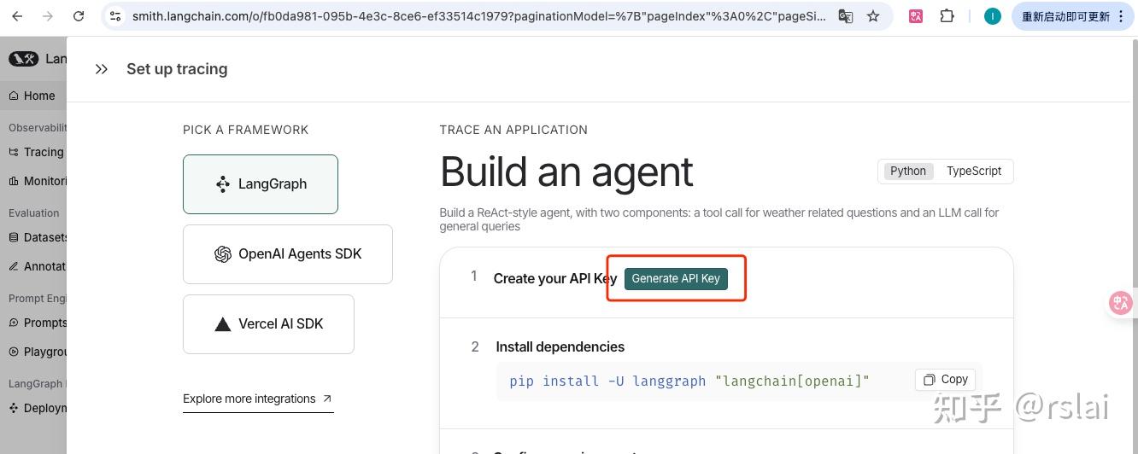Open Tracing in the sidebar
The height and width of the screenshot is (454, 1138).
pyautogui.click(x=43, y=152)
